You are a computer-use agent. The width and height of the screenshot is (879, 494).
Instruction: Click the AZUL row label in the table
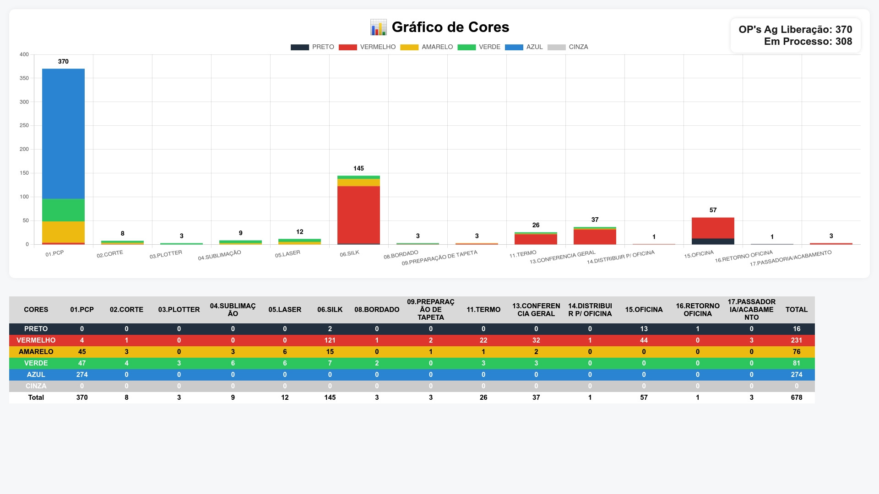coord(36,375)
